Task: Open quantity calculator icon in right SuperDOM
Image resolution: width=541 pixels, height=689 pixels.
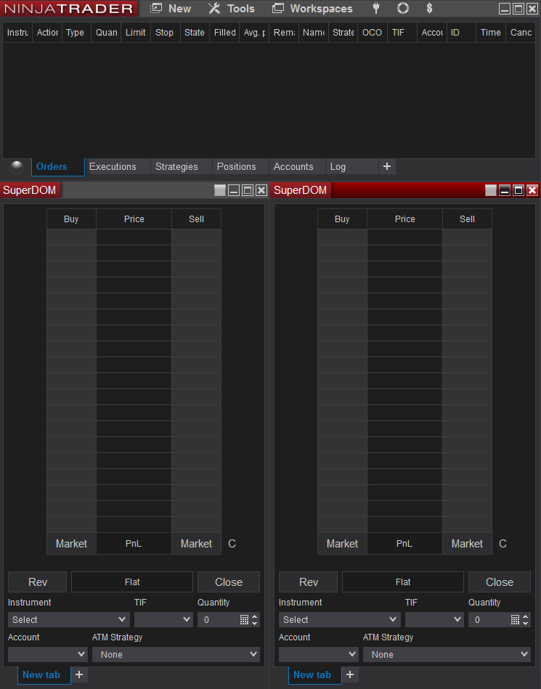Action: click(515, 619)
